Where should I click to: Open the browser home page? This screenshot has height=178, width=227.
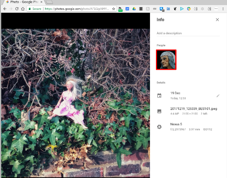click(x=23, y=9)
